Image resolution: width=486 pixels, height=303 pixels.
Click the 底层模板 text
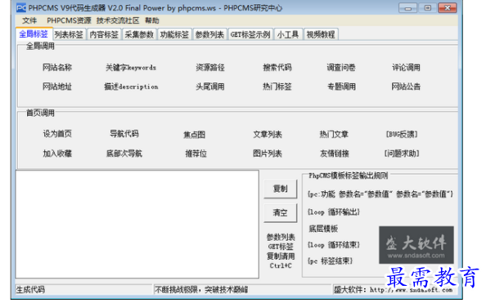click(323, 229)
